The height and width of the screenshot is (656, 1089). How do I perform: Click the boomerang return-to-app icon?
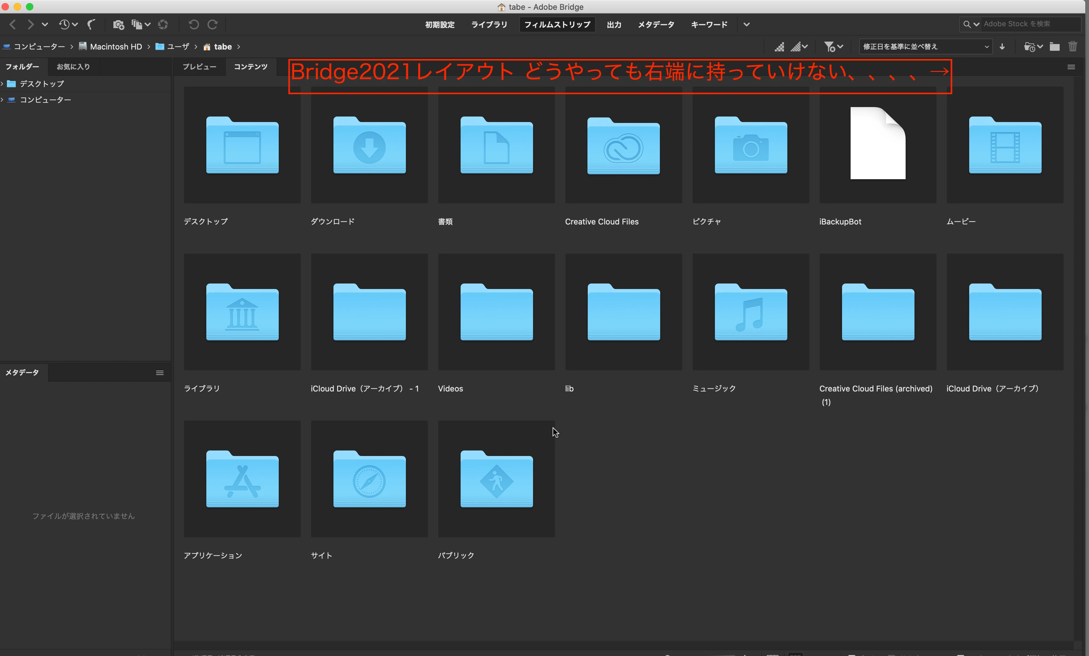pos(91,24)
